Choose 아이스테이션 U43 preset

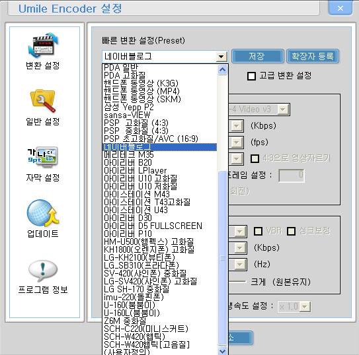click(x=160, y=210)
